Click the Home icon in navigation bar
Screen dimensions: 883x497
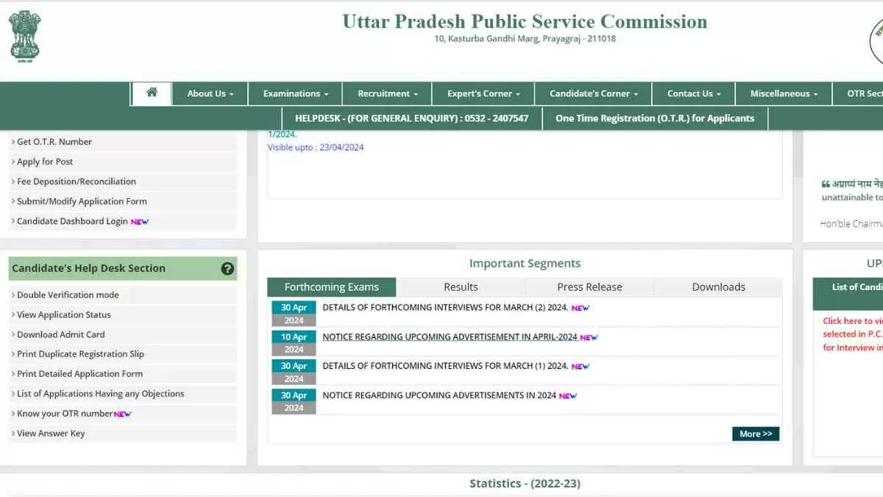(152, 93)
